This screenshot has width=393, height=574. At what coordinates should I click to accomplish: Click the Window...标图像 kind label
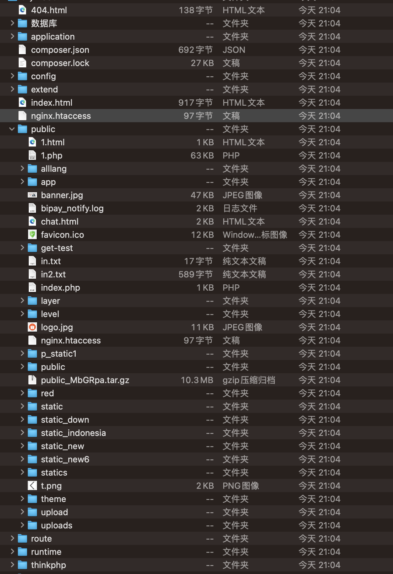point(255,235)
